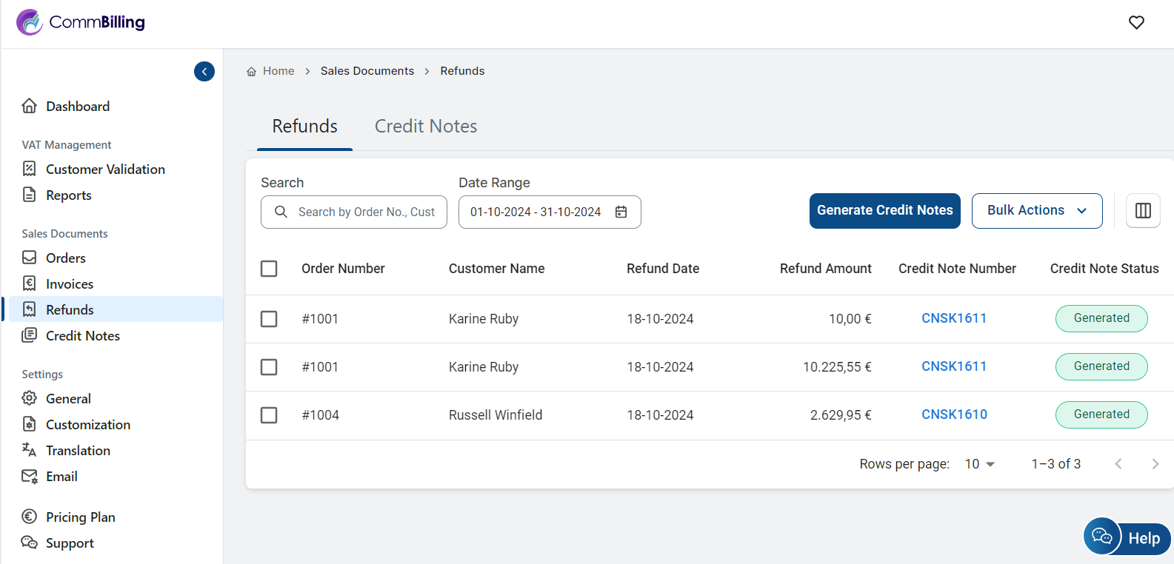This screenshot has height=564, width=1174.
Task: Expand the Bulk Actions dropdown
Action: point(1036,211)
